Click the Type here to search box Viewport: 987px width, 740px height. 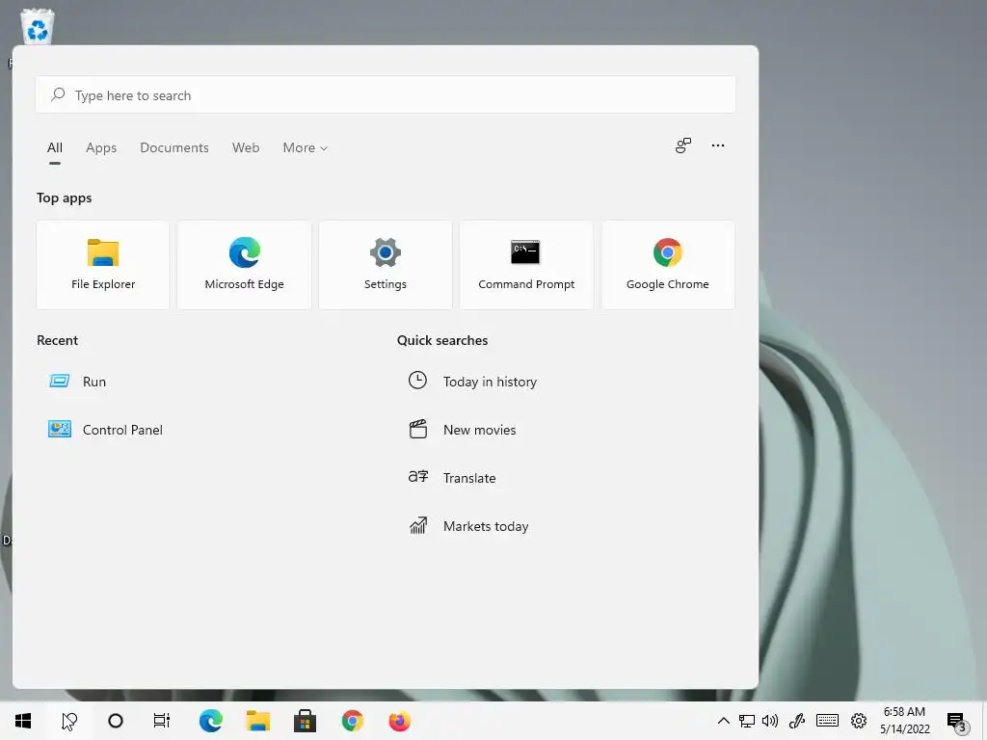(x=386, y=95)
